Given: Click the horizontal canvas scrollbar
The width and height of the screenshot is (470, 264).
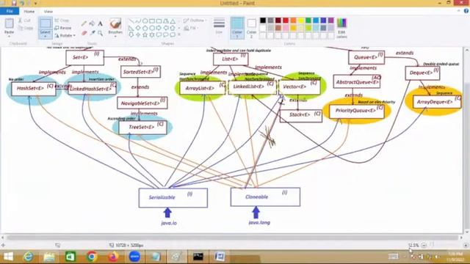Looking at the screenshot, I should click(233, 238).
